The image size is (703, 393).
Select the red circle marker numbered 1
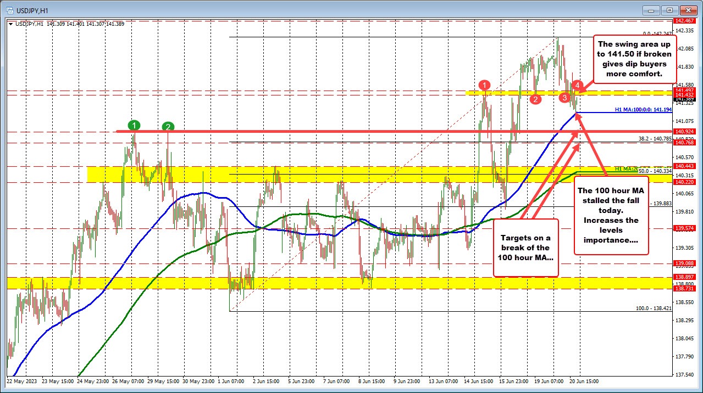tap(484, 85)
